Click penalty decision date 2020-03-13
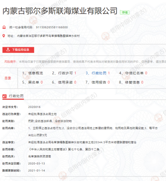 point(37,164)
